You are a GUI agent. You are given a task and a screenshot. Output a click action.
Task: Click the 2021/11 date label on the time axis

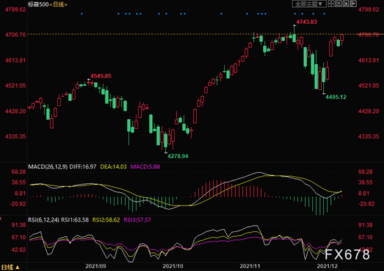[250, 266]
